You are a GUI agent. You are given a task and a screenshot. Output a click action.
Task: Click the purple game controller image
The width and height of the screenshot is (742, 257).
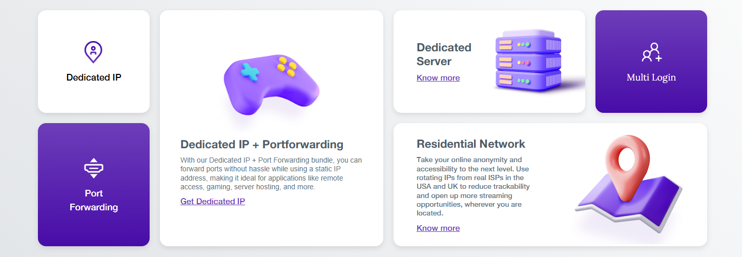click(271, 84)
